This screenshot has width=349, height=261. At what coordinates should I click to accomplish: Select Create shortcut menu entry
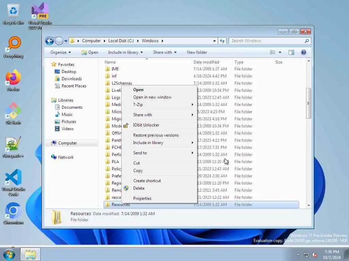pyautogui.click(x=159, y=181)
